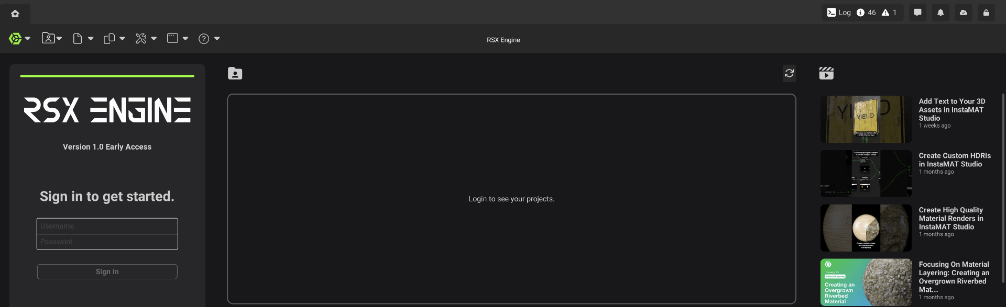Expand the dropdown arrow beside window icon

click(185, 39)
